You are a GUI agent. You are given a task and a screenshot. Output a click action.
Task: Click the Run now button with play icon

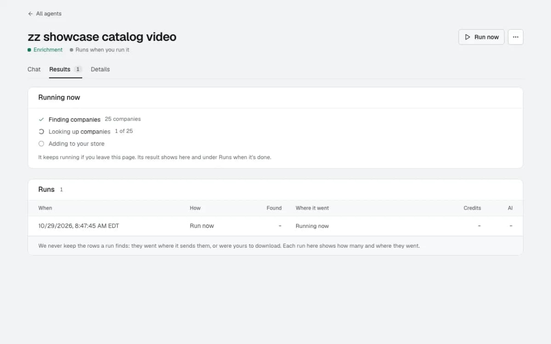point(481,37)
